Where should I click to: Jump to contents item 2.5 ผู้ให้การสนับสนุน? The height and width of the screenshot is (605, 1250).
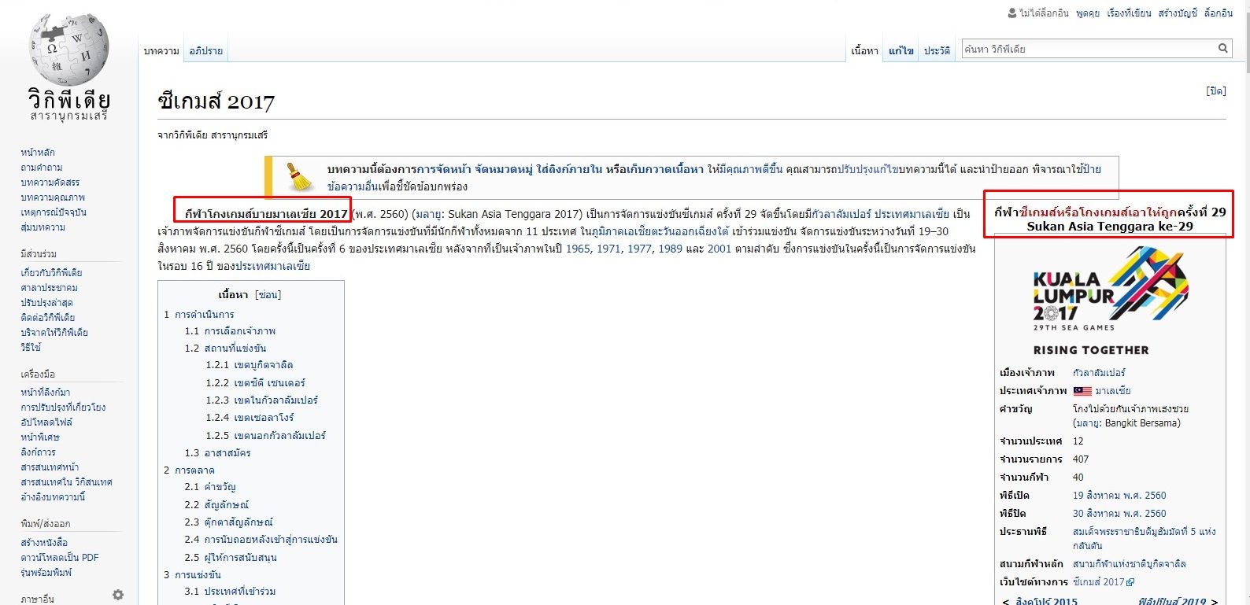(231, 558)
